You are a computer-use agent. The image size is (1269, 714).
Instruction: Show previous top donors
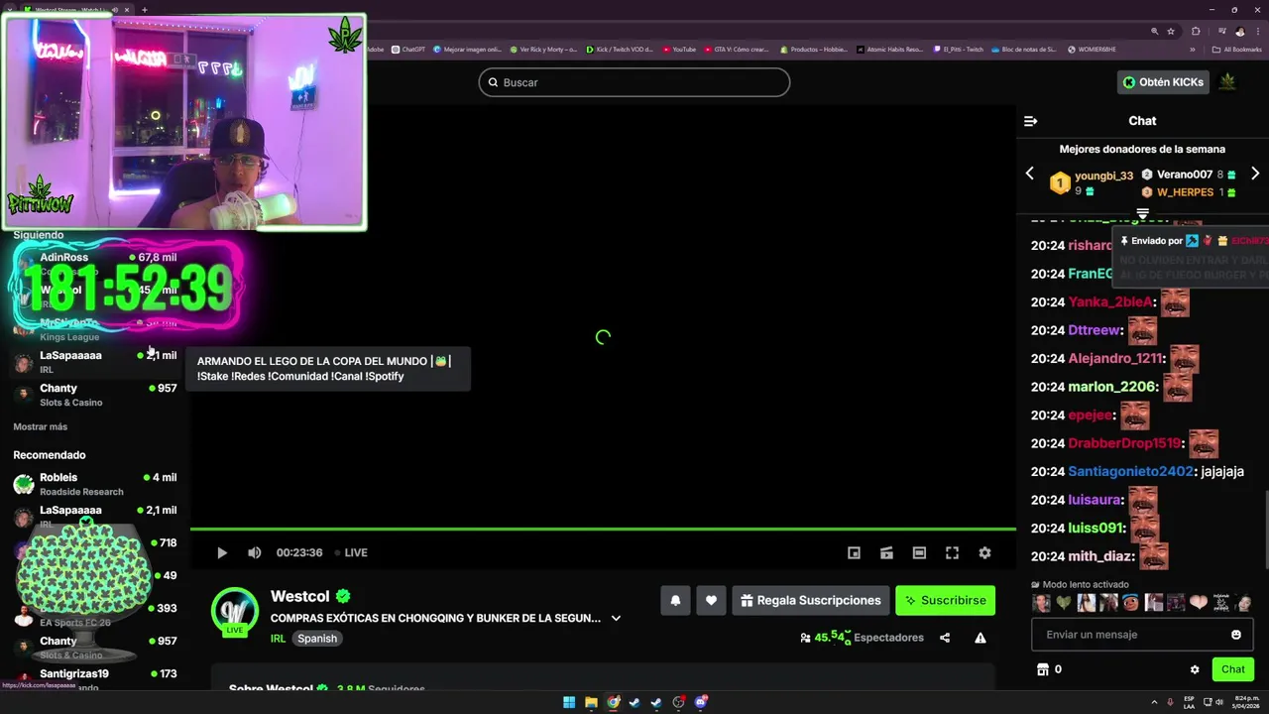pyautogui.click(x=1029, y=174)
